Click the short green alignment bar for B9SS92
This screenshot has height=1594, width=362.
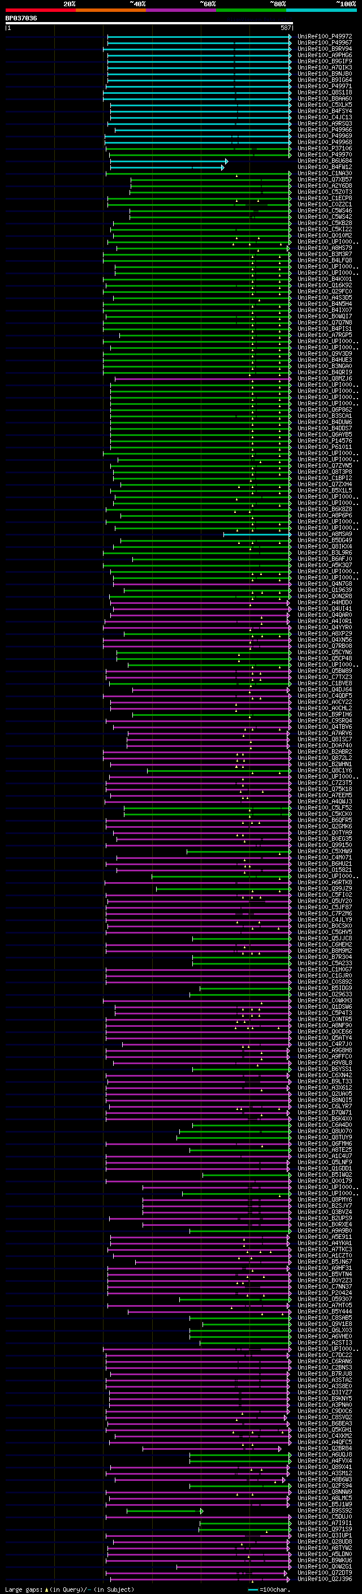[165, 1511]
